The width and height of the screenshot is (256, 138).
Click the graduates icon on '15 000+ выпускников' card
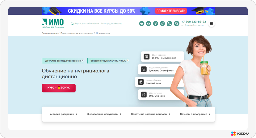(147, 57)
